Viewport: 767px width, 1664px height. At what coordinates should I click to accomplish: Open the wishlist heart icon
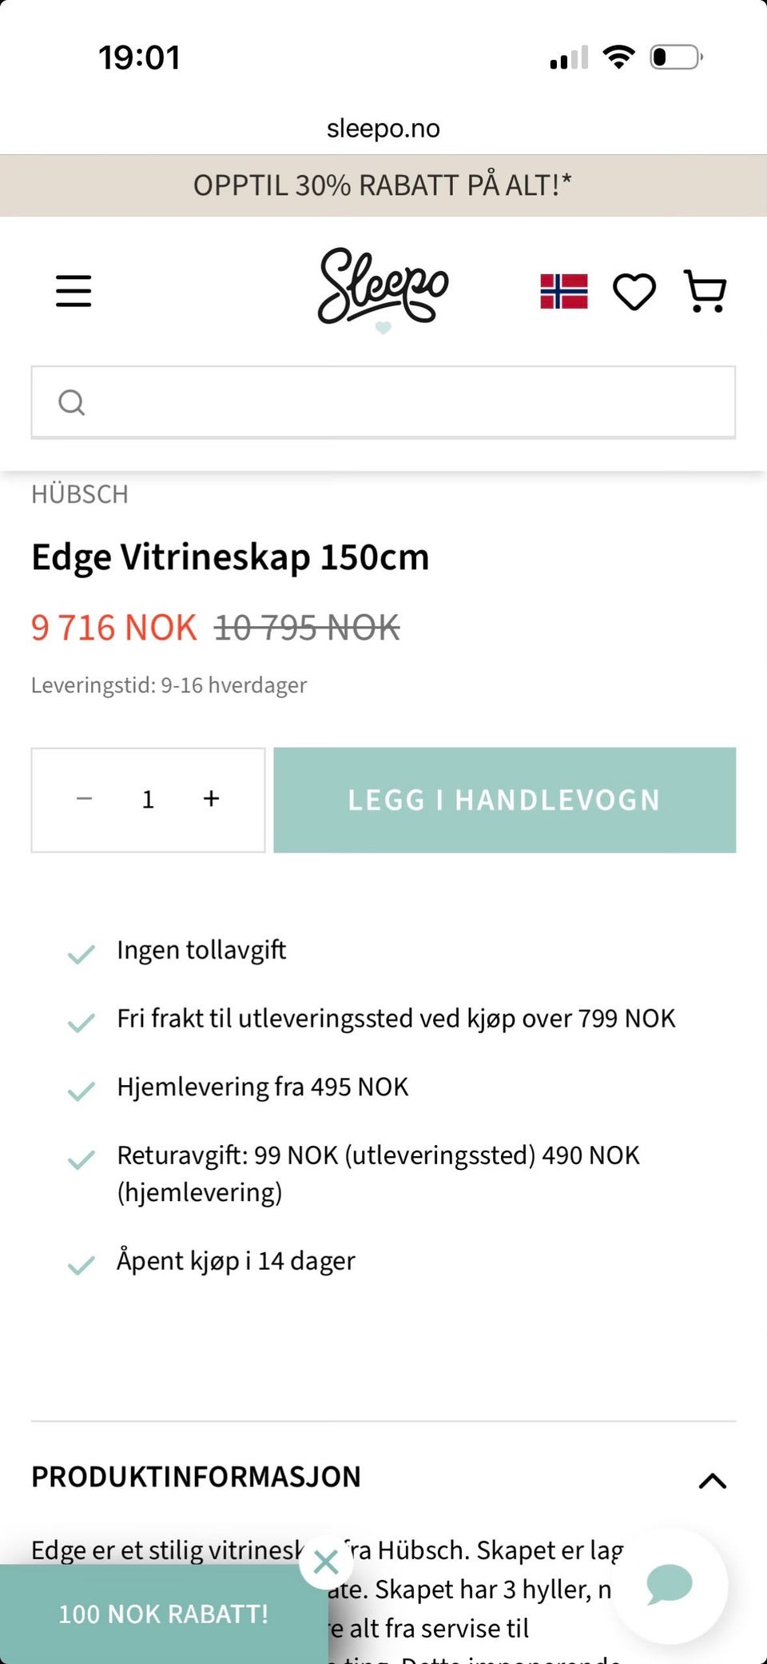(634, 291)
